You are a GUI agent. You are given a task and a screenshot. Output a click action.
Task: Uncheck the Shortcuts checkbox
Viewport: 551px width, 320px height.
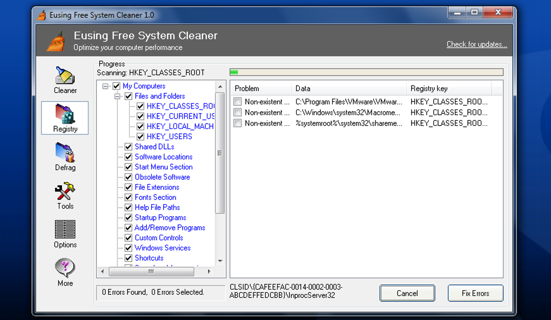pos(128,258)
